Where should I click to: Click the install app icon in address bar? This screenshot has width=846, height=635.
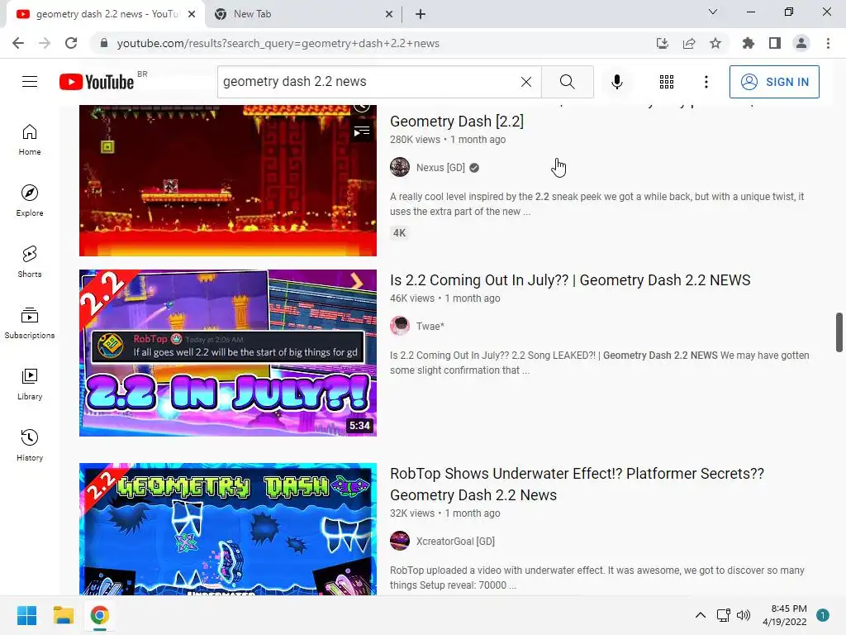click(x=662, y=43)
